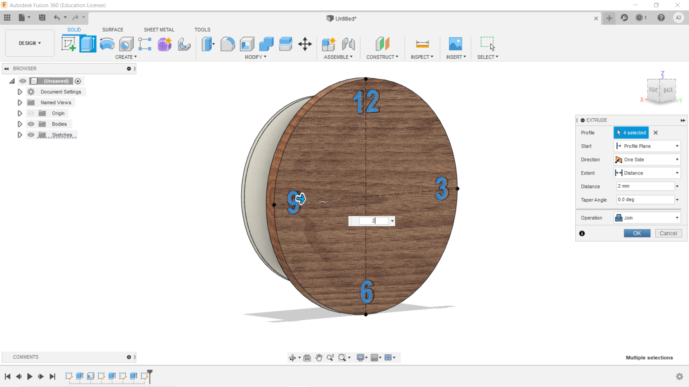Confirm extrude with OK button
This screenshot has width=689, height=387.
[637, 233]
